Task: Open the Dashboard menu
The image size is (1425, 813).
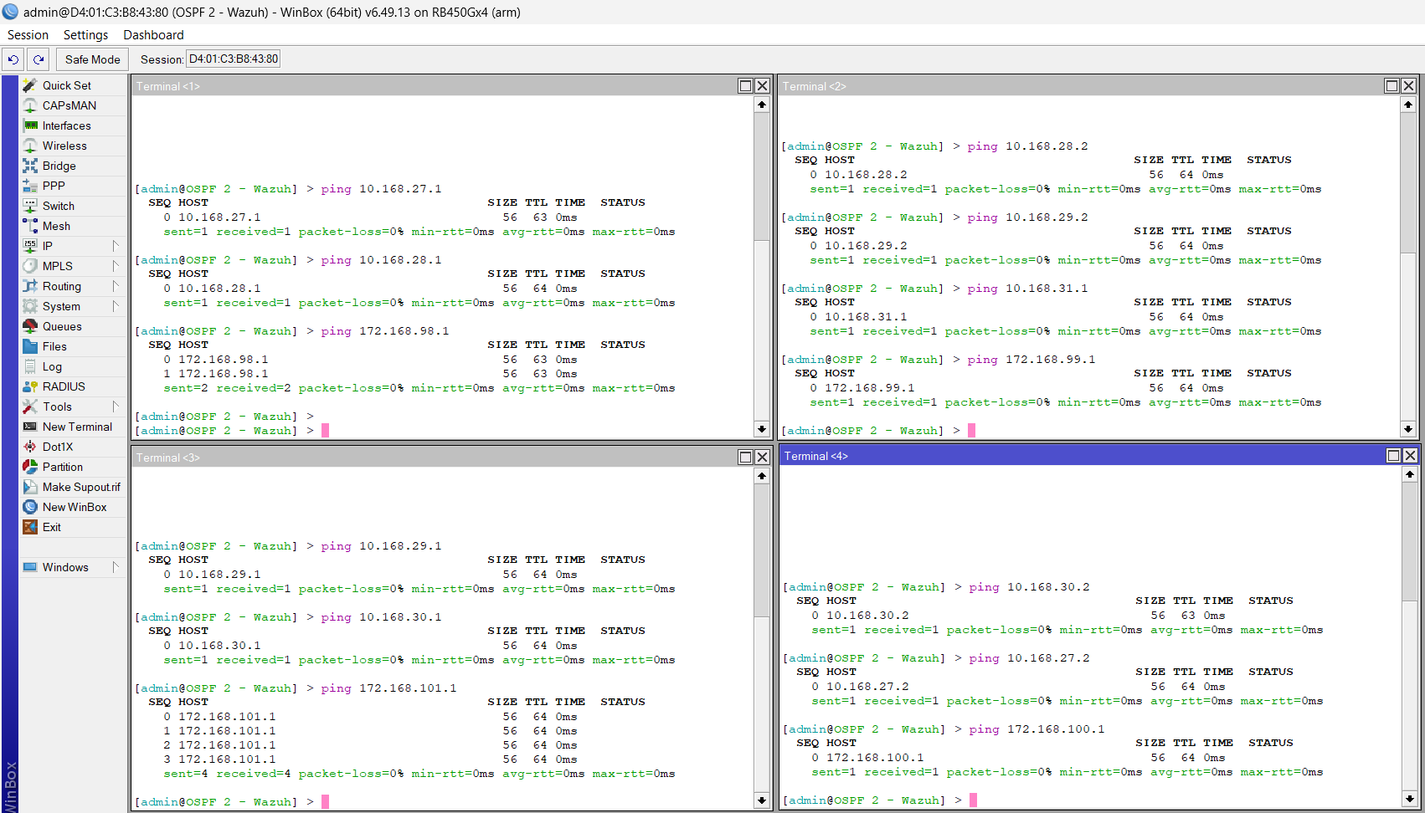Action: pyautogui.click(x=153, y=35)
